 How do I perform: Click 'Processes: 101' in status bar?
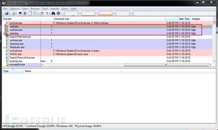(x=64, y=126)
